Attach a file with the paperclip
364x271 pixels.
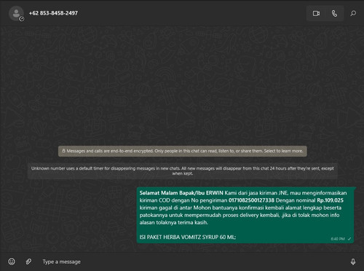pyautogui.click(x=28, y=262)
